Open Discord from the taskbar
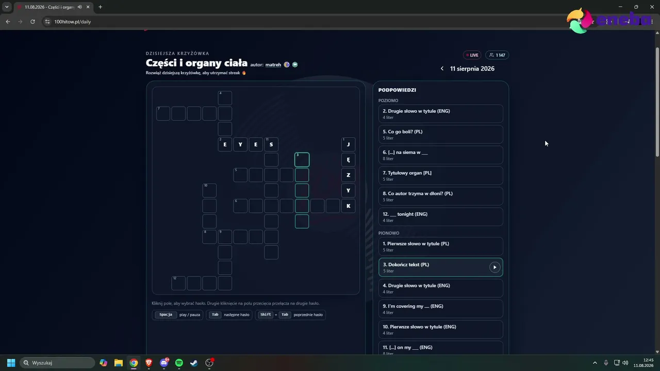 164,363
